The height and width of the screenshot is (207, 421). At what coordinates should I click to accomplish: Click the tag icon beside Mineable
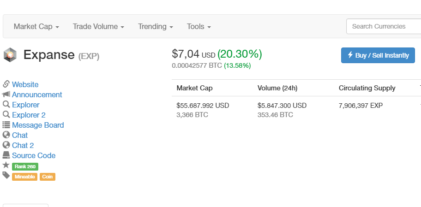click(x=6, y=175)
